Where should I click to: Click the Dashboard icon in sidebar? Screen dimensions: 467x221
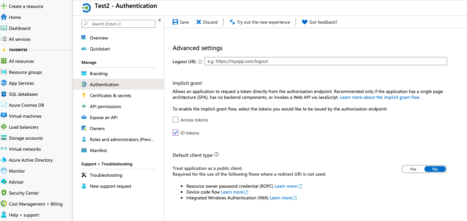point(4,28)
